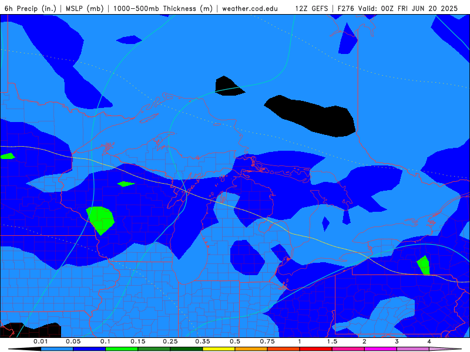Click the 0.25 colorbar tick label
Screen dimensions: 470x352
[170, 341]
